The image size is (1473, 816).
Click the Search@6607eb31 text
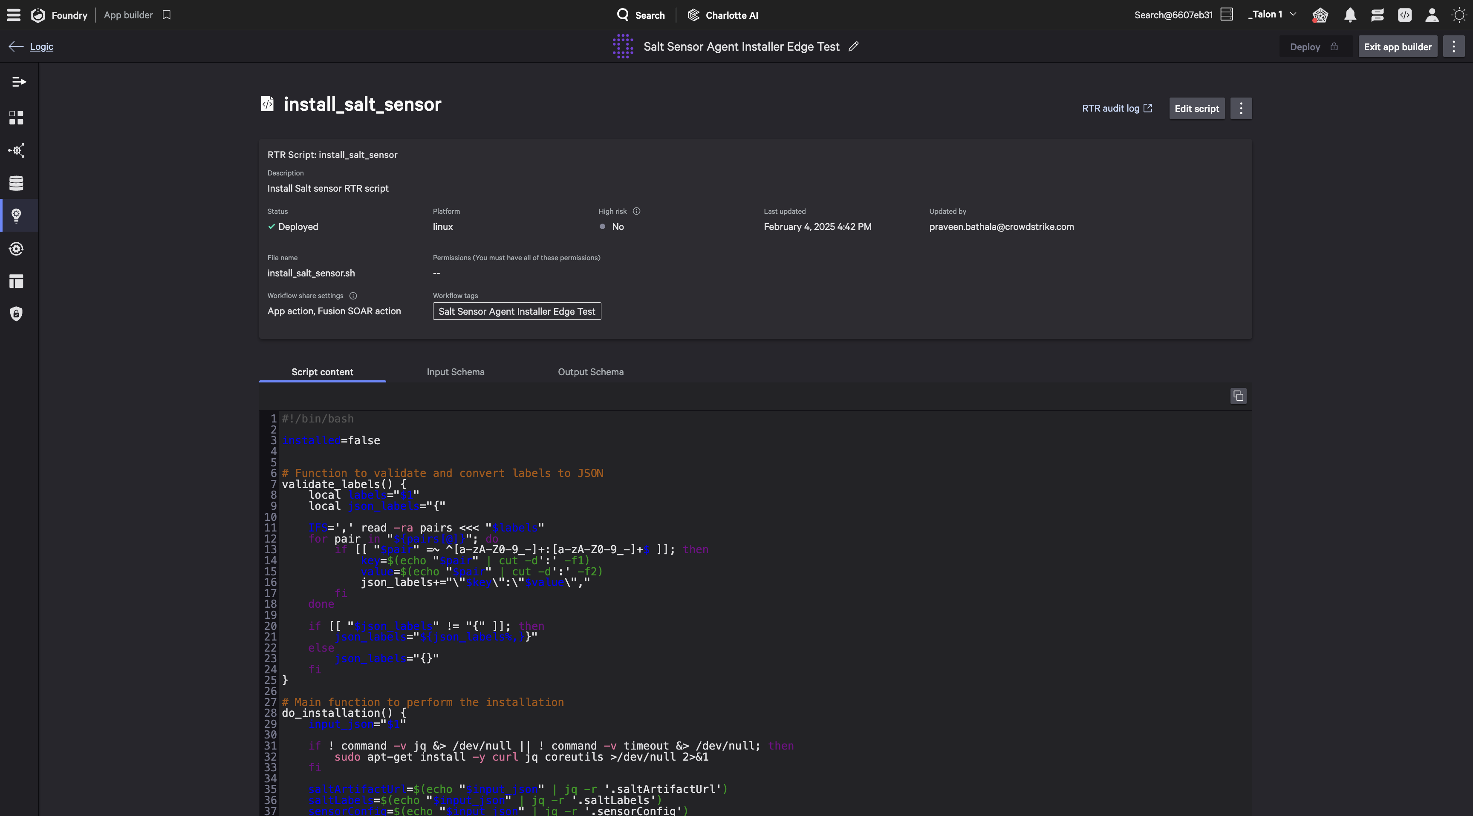(1173, 15)
